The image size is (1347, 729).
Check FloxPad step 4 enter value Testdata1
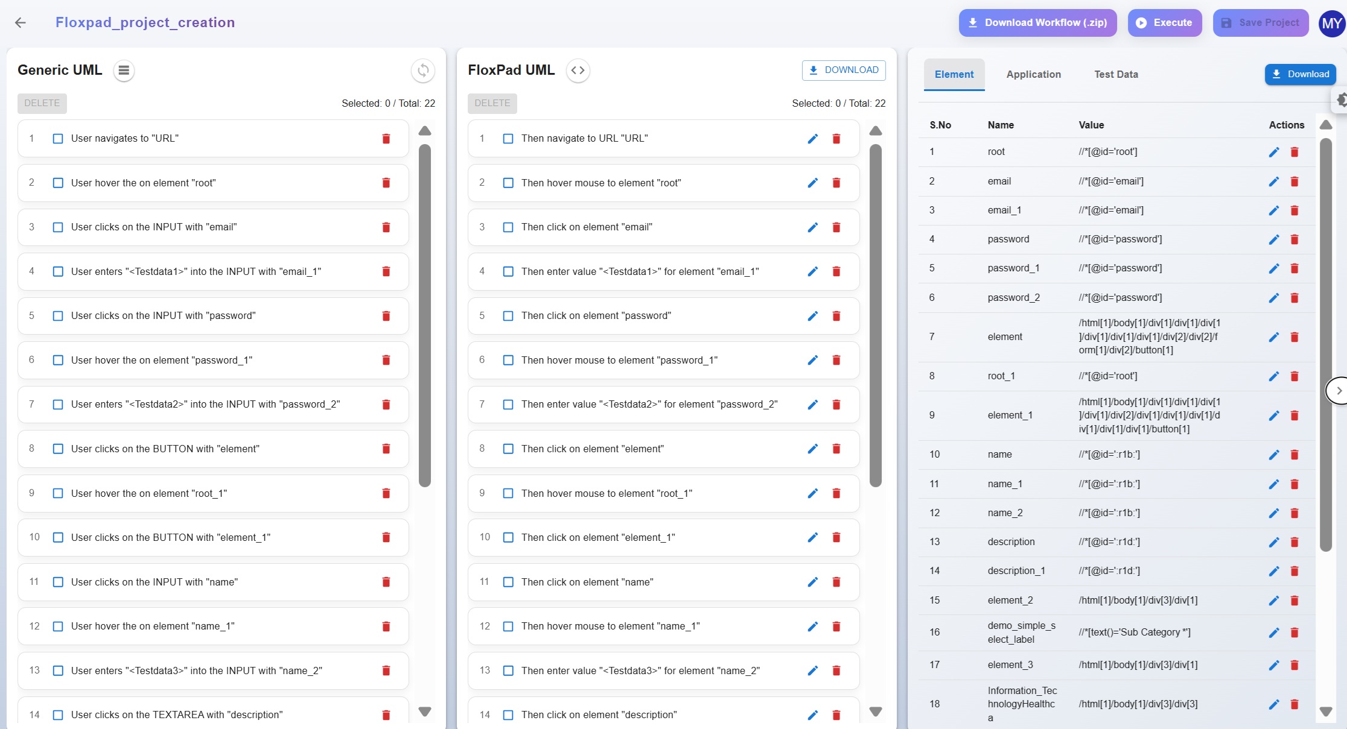click(508, 271)
